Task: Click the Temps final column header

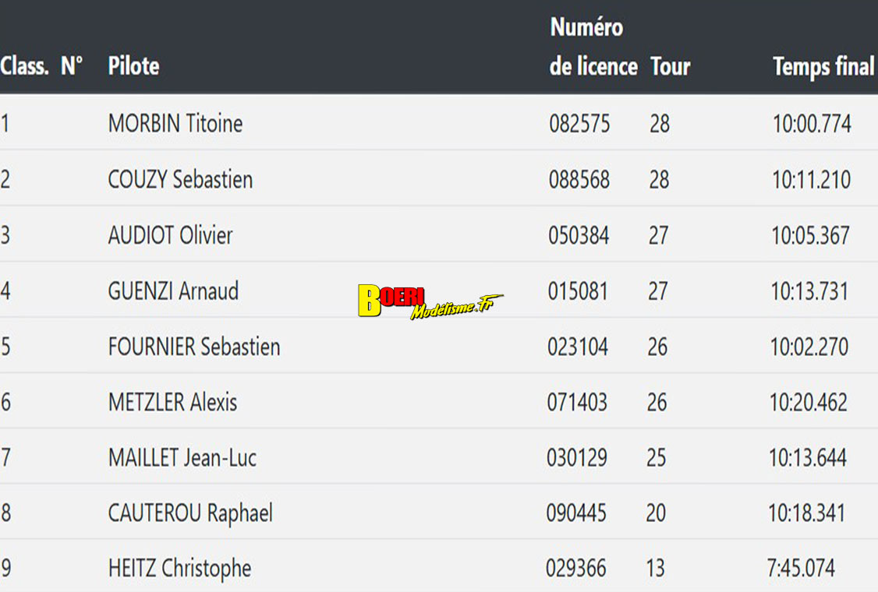Action: pyautogui.click(x=823, y=66)
